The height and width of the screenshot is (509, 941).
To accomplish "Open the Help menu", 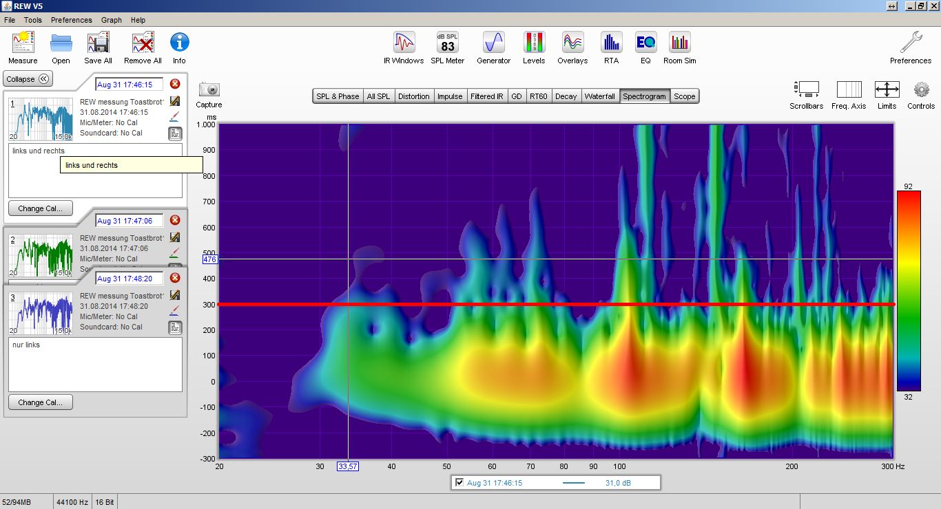I will click(x=138, y=20).
